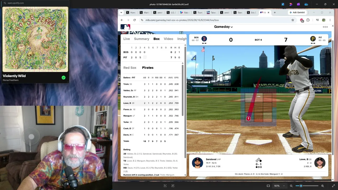The image size is (338, 190).
Task: Click the browser address bar URL
Action: pos(182,20)
